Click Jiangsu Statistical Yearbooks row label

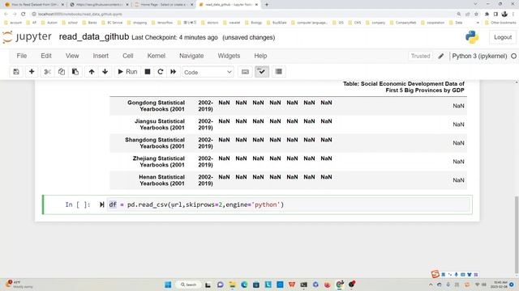tap(160, 124)
